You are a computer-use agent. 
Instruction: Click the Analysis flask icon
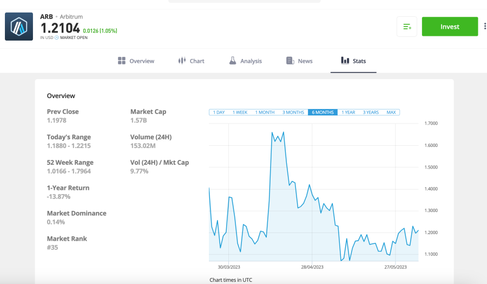click(233, 61)
